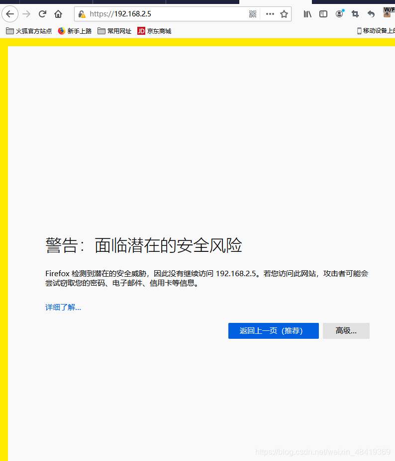Click the 高级... button
Image resolution: width=395 pixels, height=461 pixels.
point(346,331)
